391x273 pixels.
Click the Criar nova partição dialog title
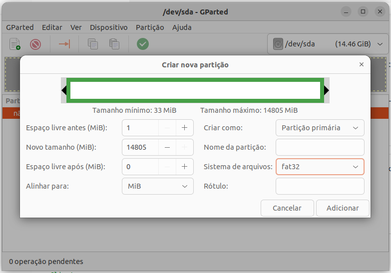(195, 65)
